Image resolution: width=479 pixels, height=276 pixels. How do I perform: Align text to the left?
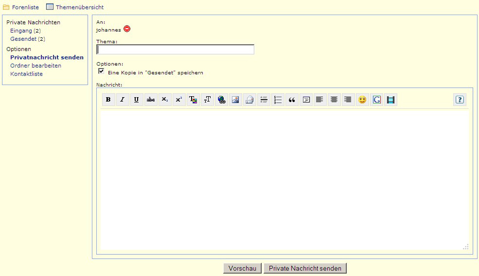coord(320,100)
